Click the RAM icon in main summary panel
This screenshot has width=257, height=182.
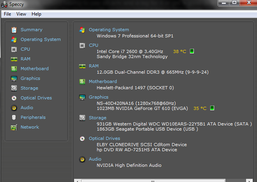82,66
